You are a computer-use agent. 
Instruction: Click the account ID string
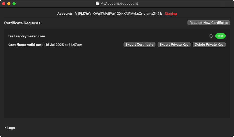[x=118, y=13]
